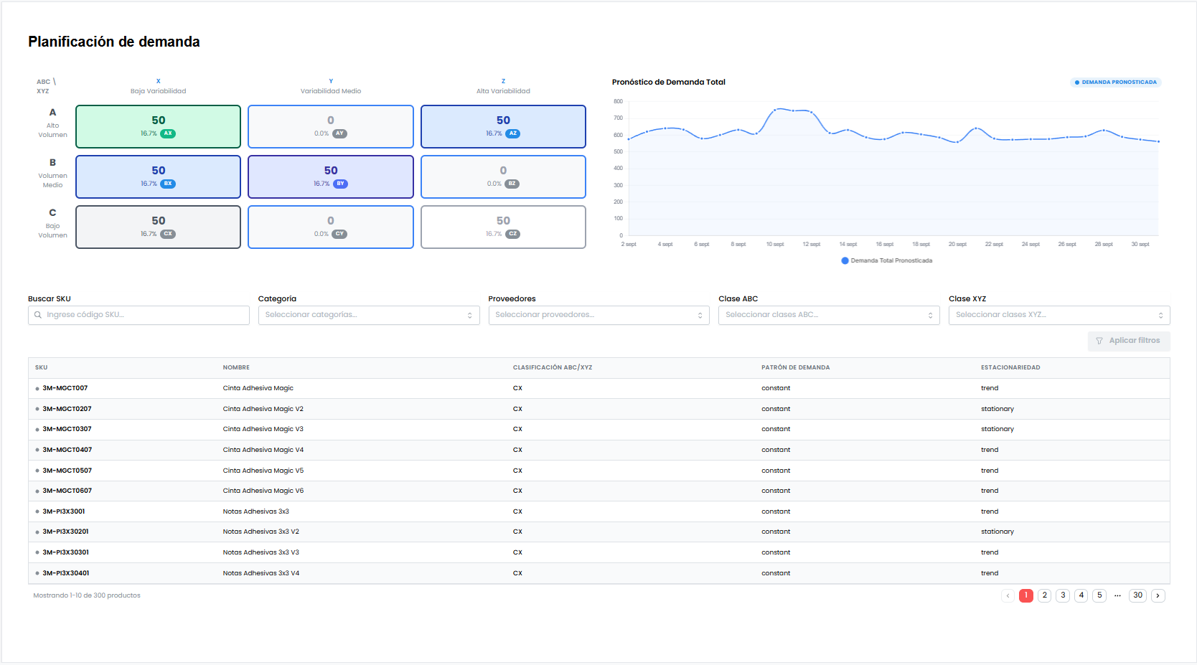Click the filter funnel icon on Aplicar filtros
Screen dimensions: 1197x665
1099,341
